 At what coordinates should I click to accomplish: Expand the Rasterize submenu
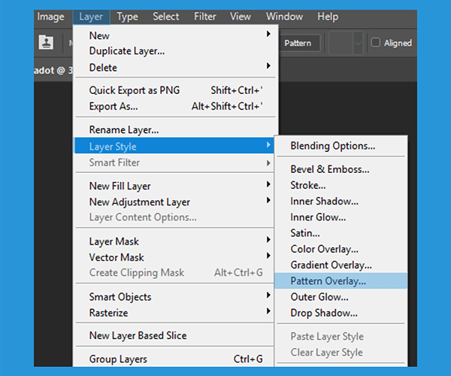175,313
